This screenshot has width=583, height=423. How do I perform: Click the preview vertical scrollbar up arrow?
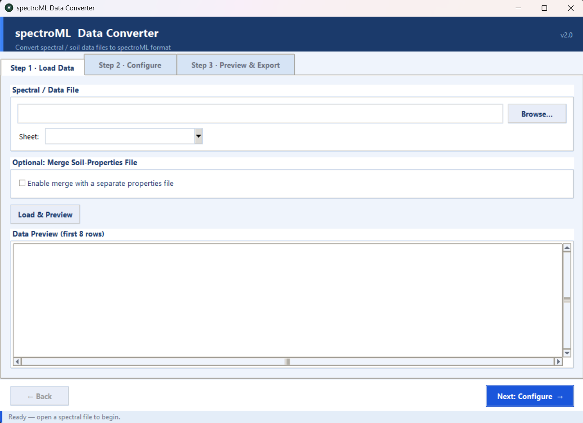coord(567,247)
